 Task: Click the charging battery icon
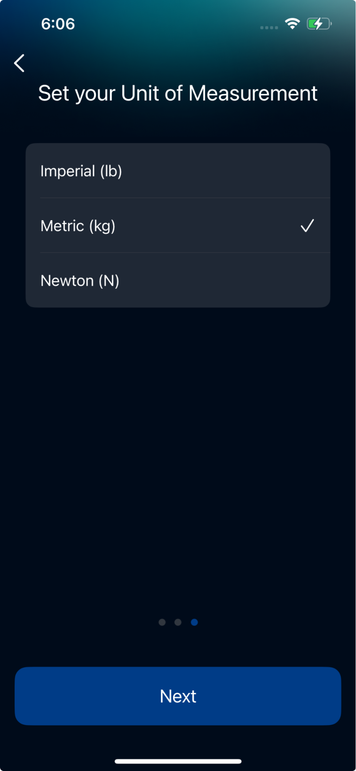(319, 24)
